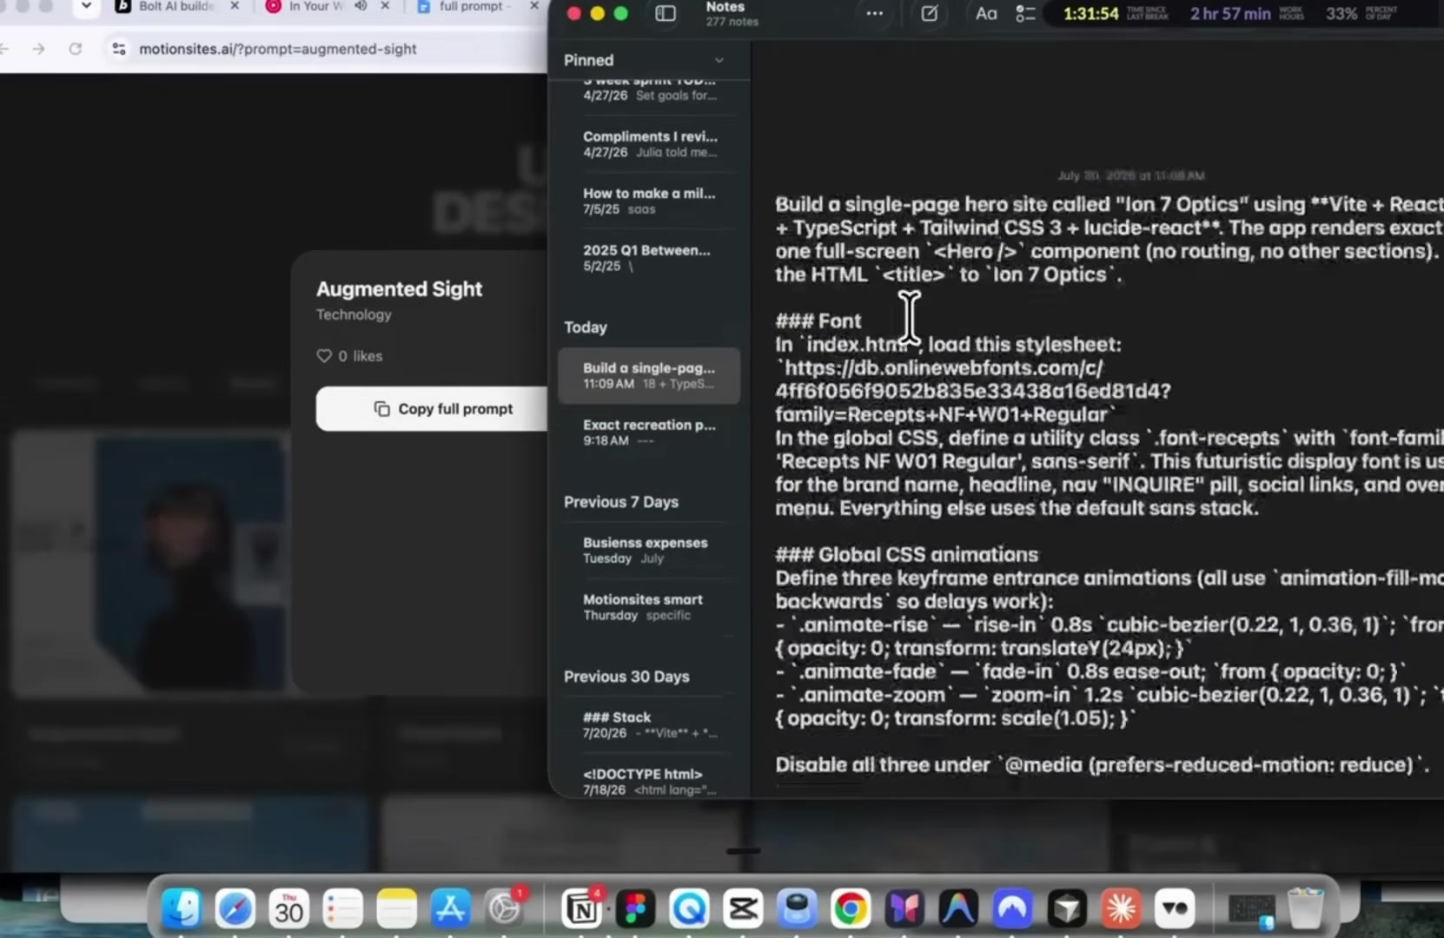Open the 'Exact recreation p...' note
This screenshot has height=938, width=1444.
click(x=649, y=432)
